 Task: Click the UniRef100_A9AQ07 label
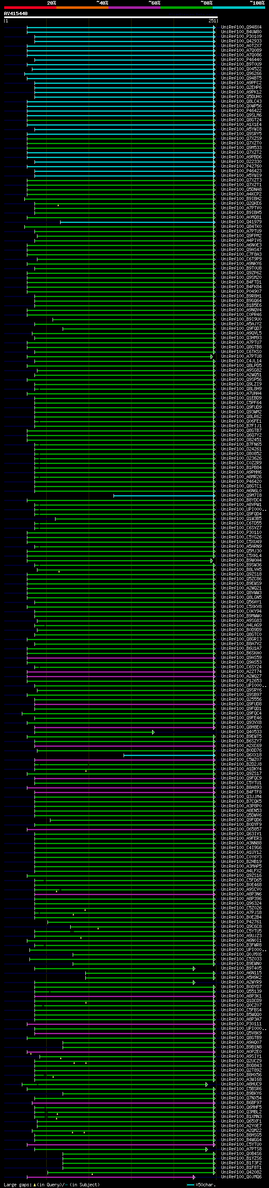click(x=241, y=1042)
